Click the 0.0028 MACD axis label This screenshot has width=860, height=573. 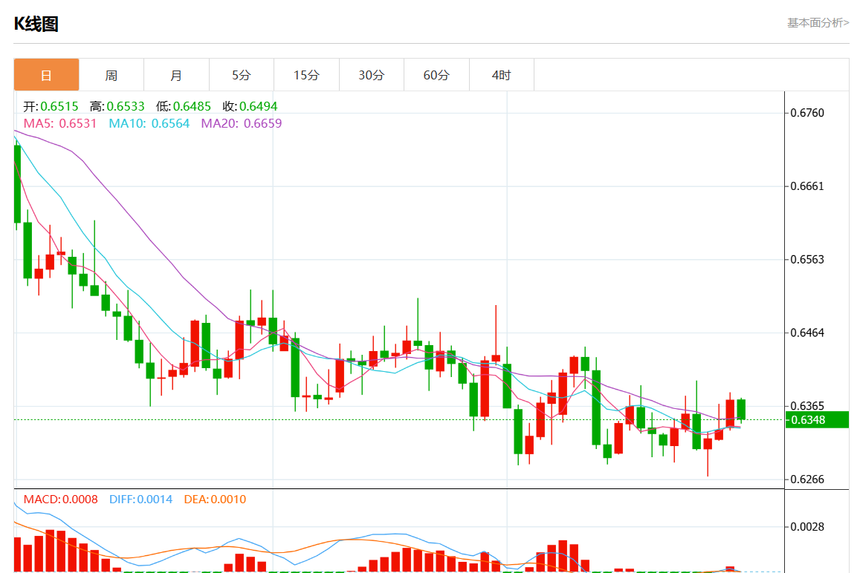click(x=806, y=526)
